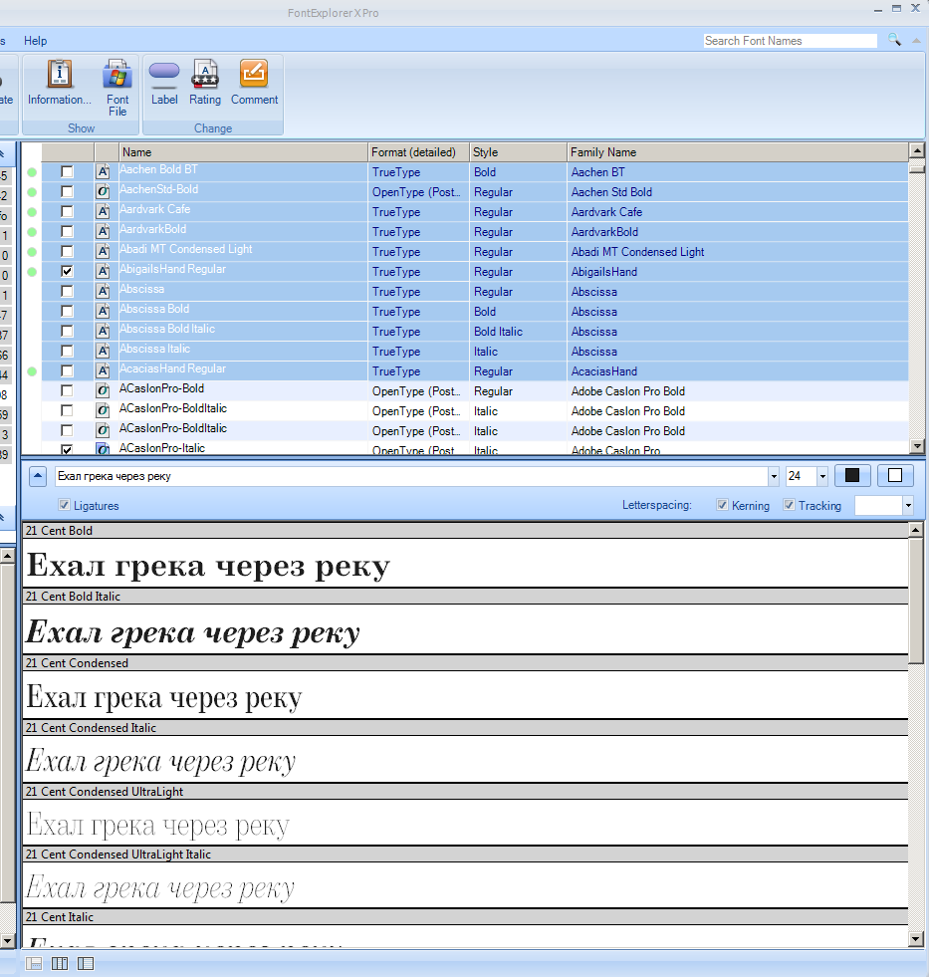The width and height of the screenshot is (929, 977).
Task: Open the Help menu
Action: [x=36, y=41]
